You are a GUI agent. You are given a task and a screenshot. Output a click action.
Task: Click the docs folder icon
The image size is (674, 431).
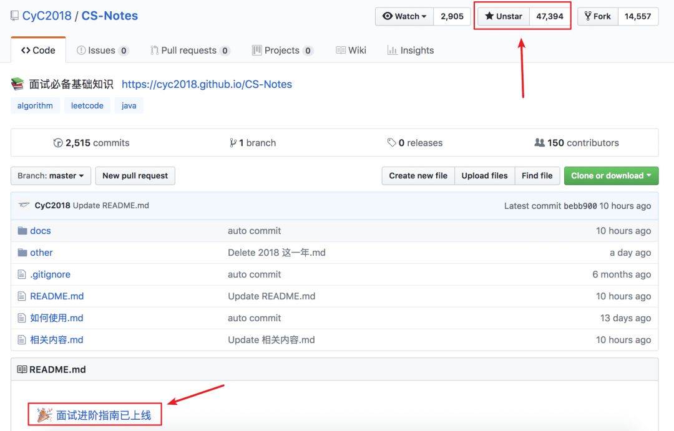[x=22, y=231]
